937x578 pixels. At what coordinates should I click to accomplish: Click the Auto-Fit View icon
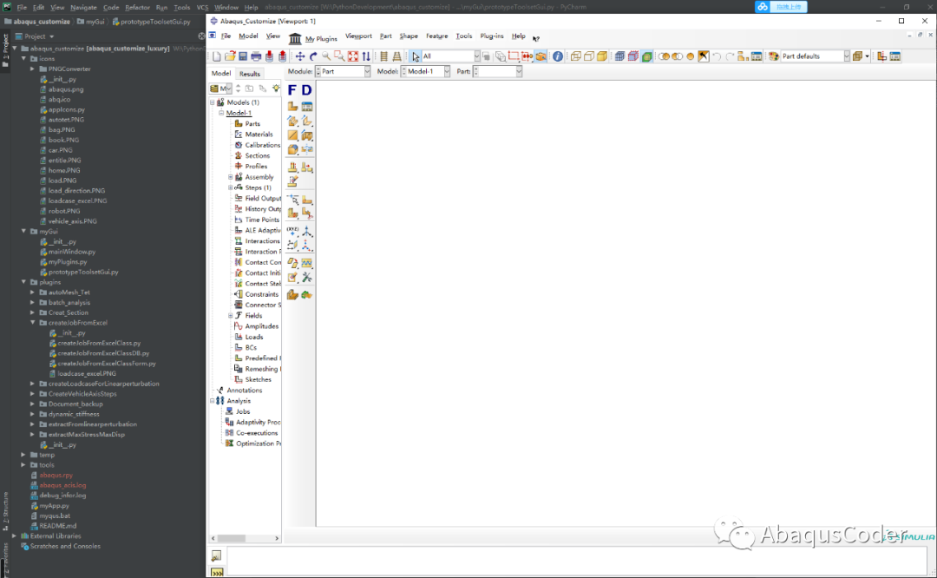point(353,56)
